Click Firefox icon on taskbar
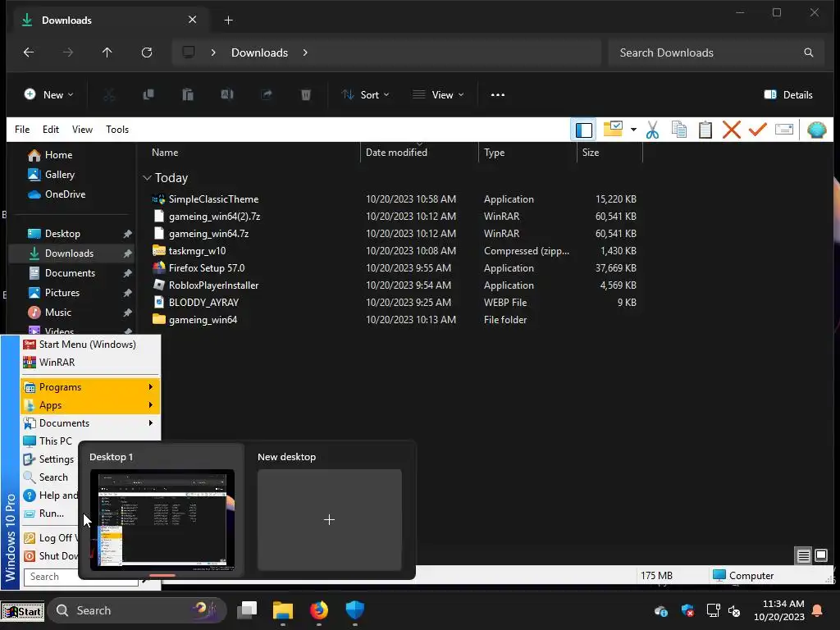 (319, 610)
